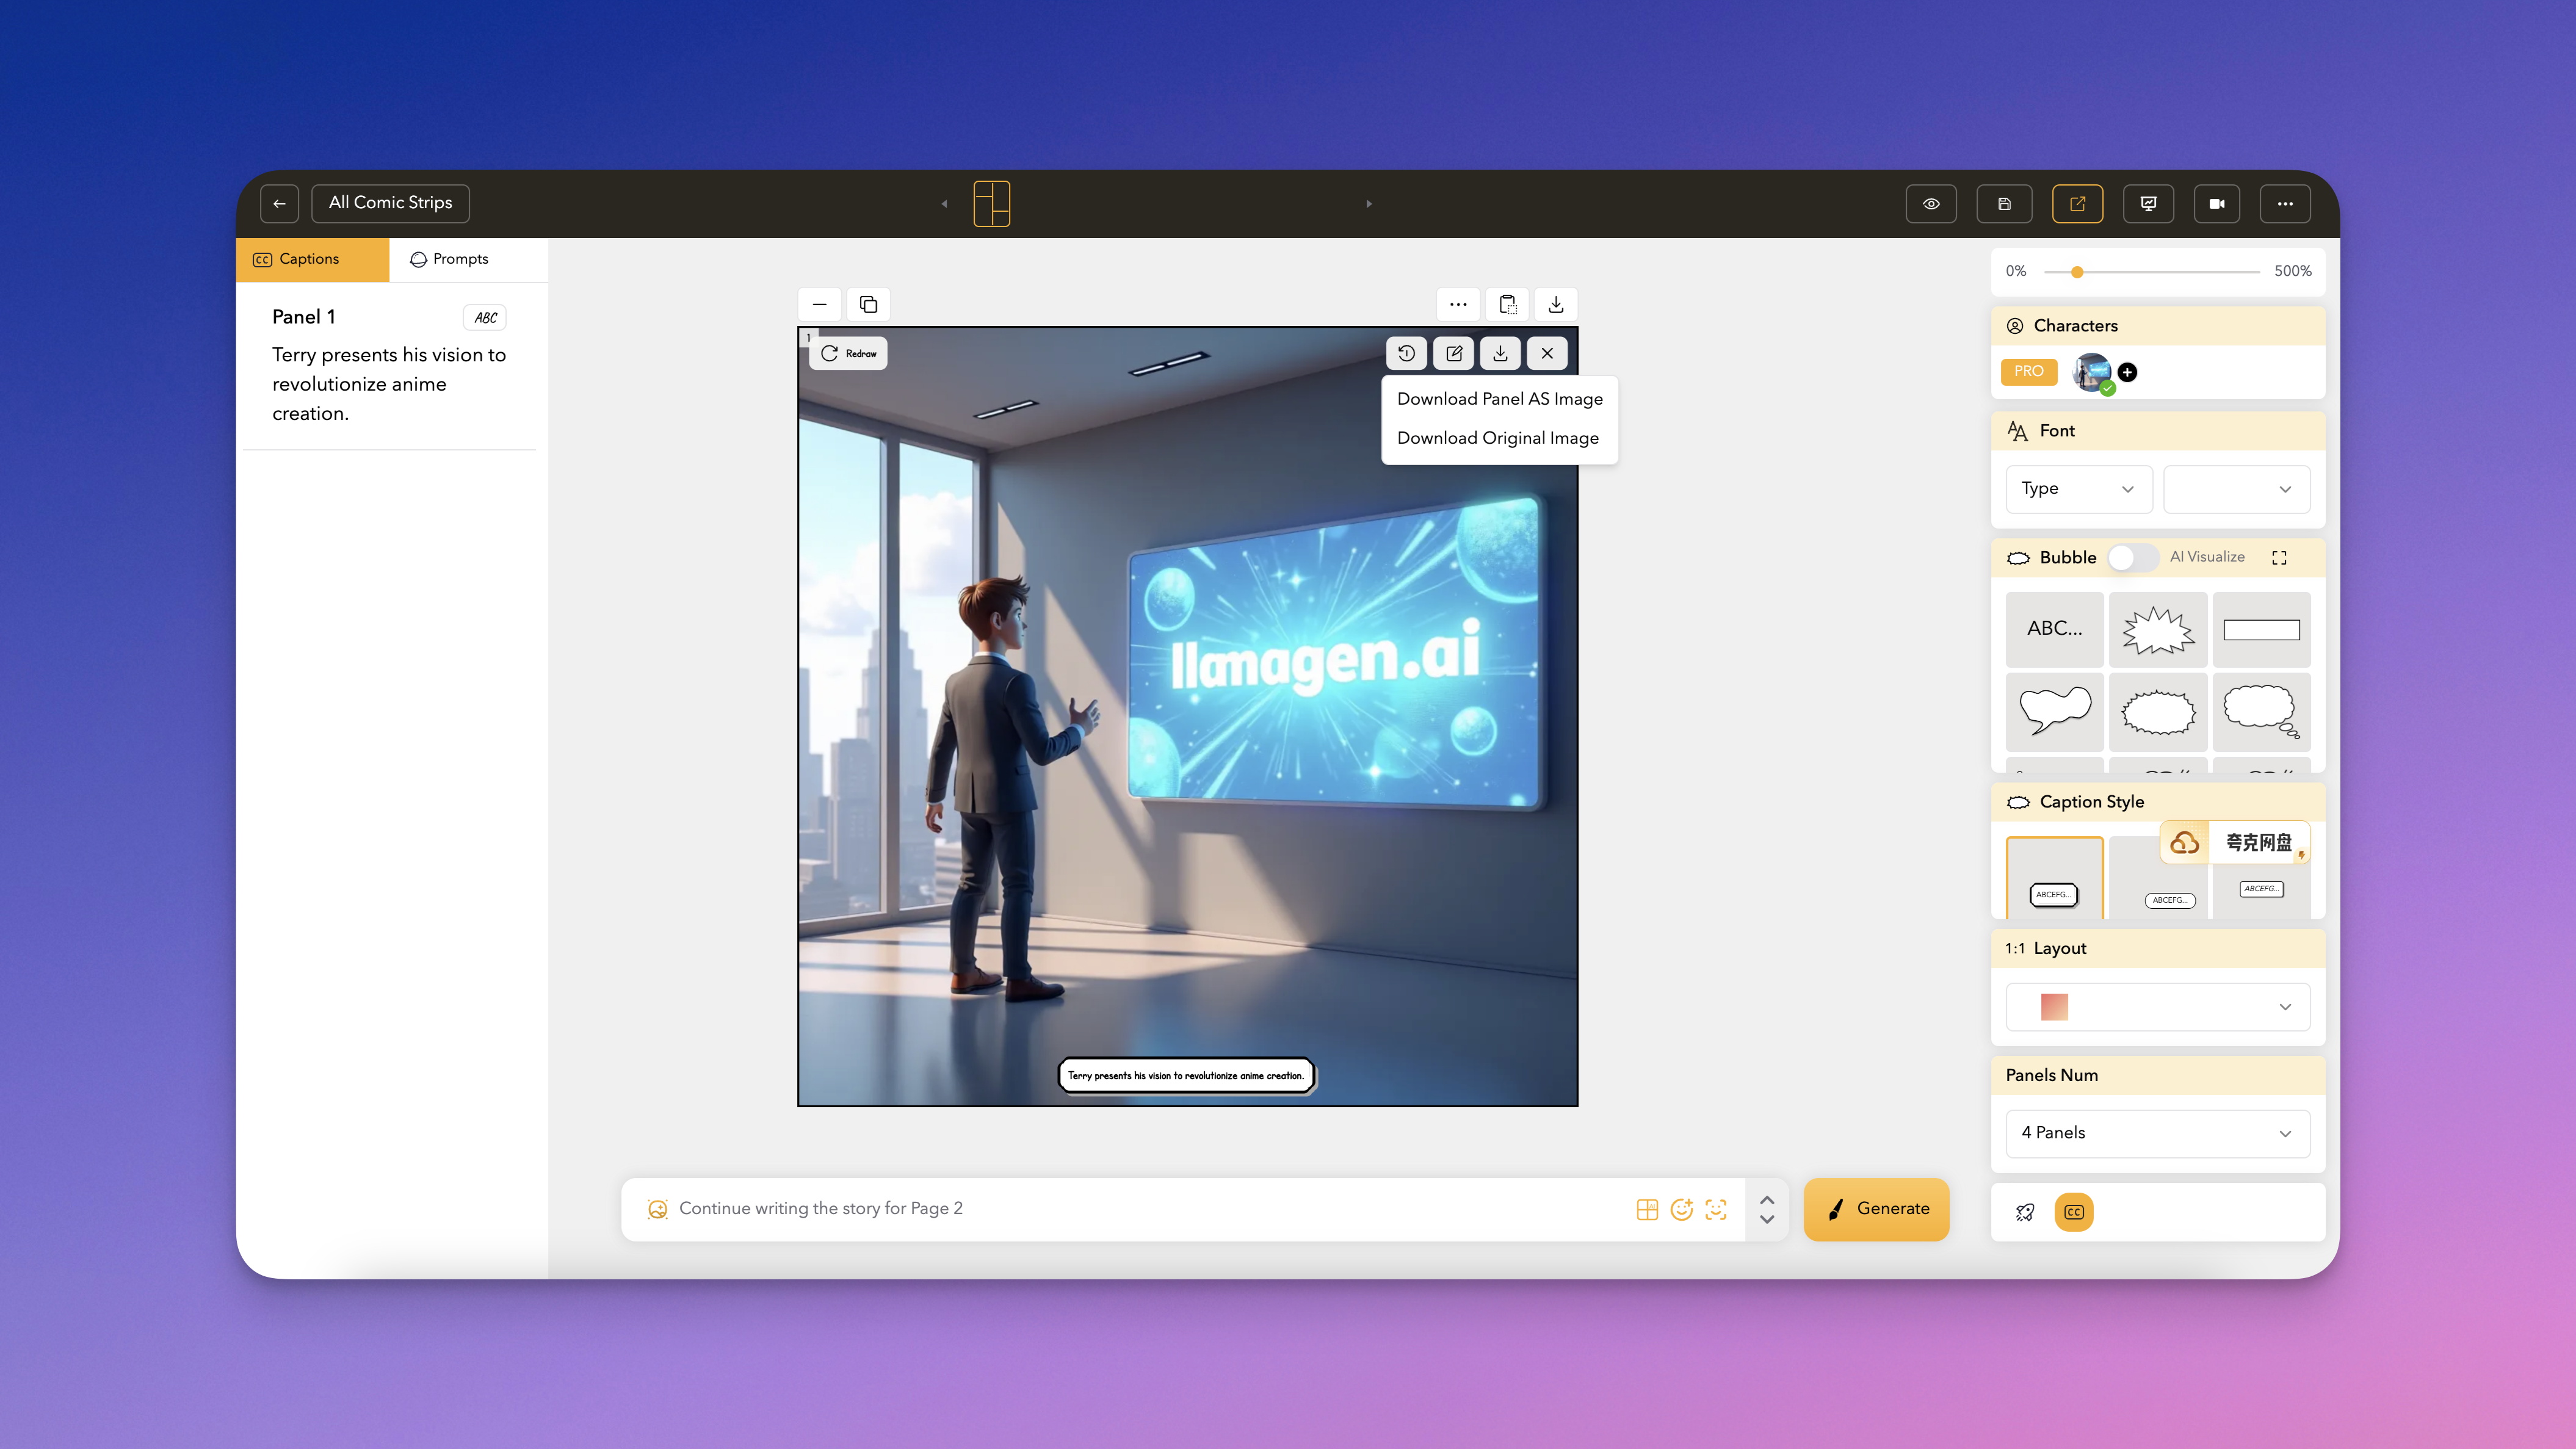Screen dimensions: 2576x1449
Task: Toggle captions with the orange CC button
Action: pos(2074,1212)
